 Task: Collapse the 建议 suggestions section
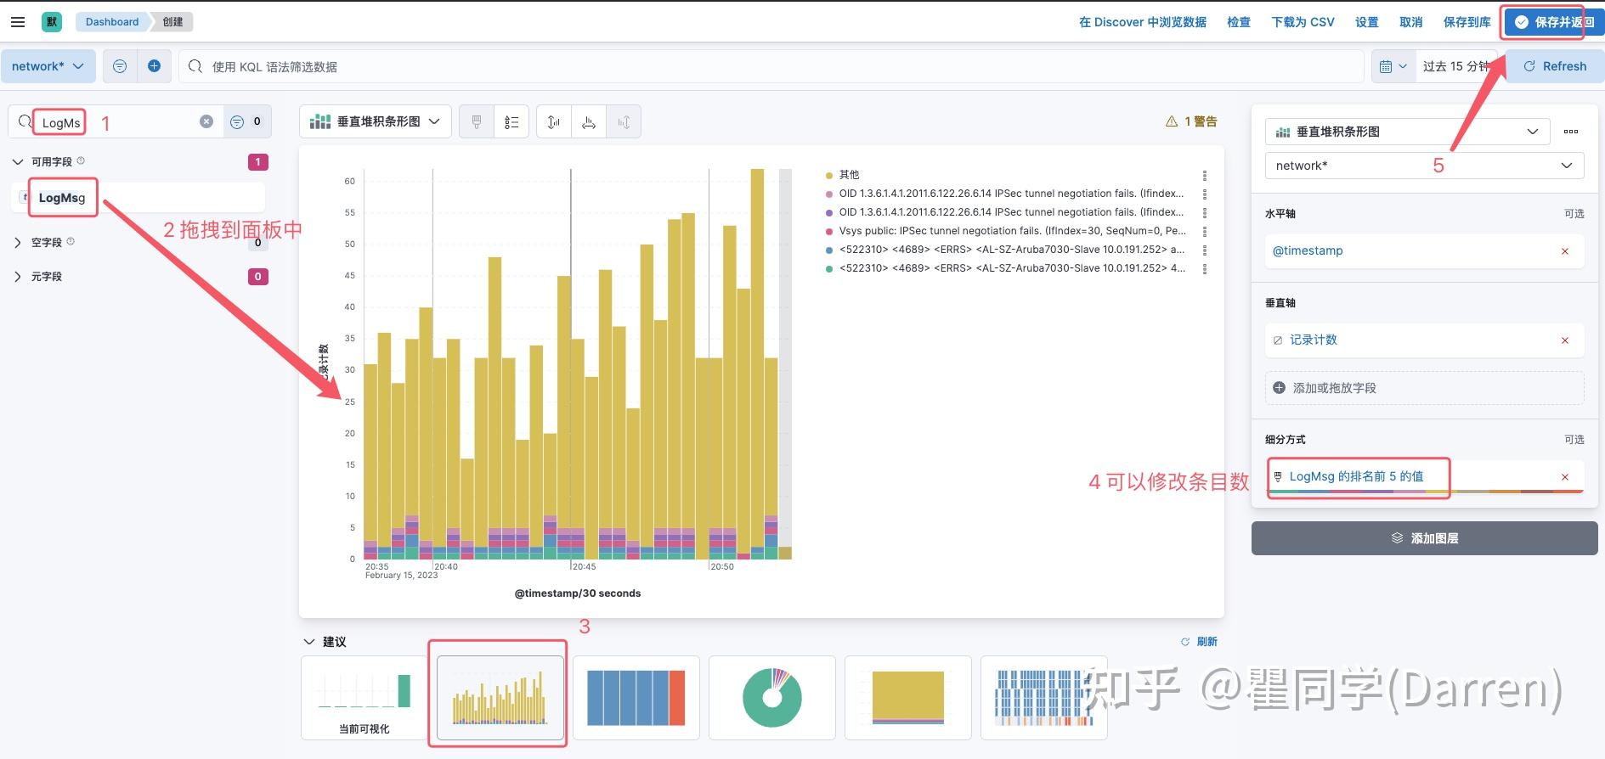click(x=309, y=642)
